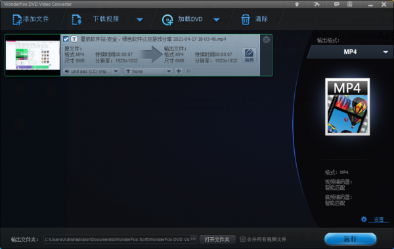Viewport: 394px width, 249px height.
Task: Expand the Download Video dropdown arrow
Action: coord(140,20)
